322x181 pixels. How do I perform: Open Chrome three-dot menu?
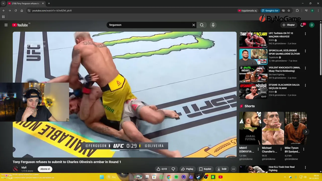pos(318,11)
